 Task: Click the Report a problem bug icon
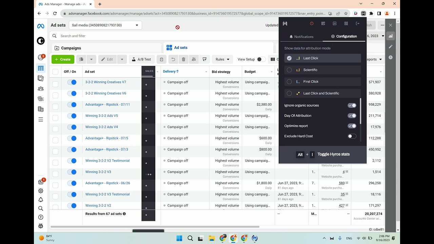pyautogui.click(x=41, y=226)
